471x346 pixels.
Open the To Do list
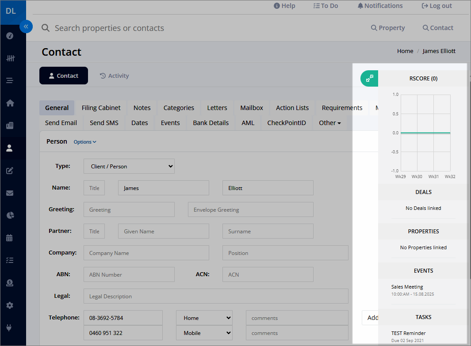[x=325, y=6]
